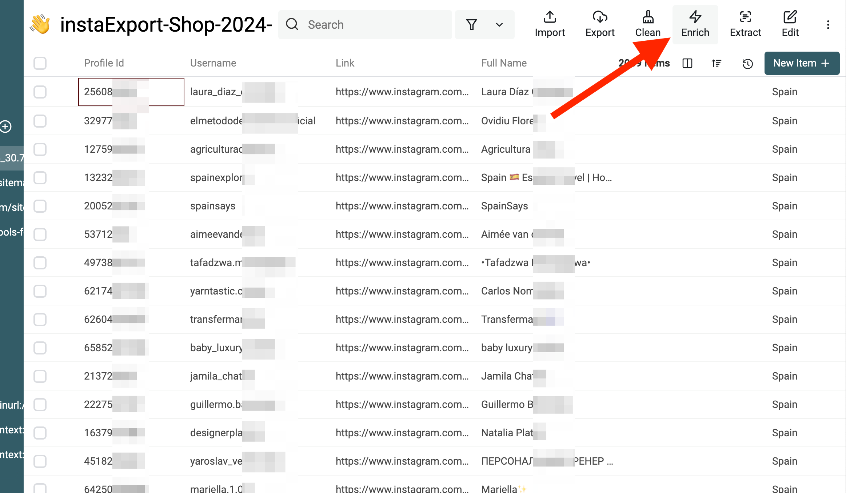Click the Full Name column header

(x=504, y=63)
